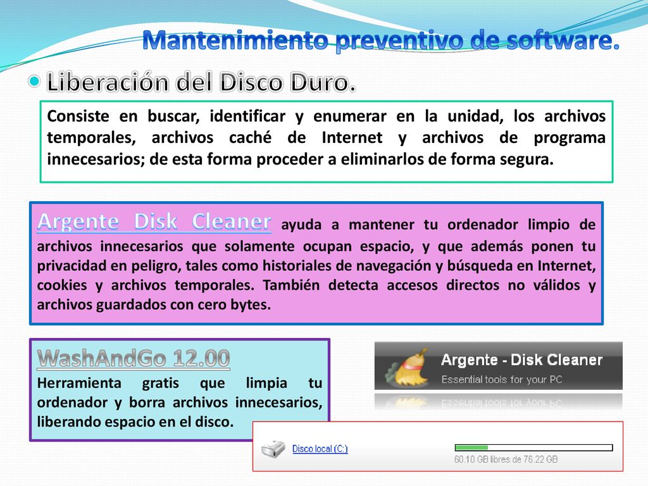Open the Argente Disk Cleaner hyperlink

154,222
